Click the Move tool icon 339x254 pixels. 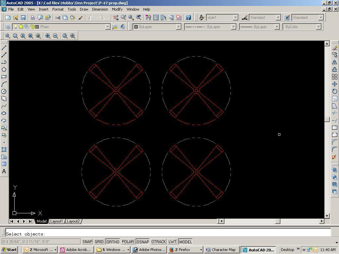[334, 84]
